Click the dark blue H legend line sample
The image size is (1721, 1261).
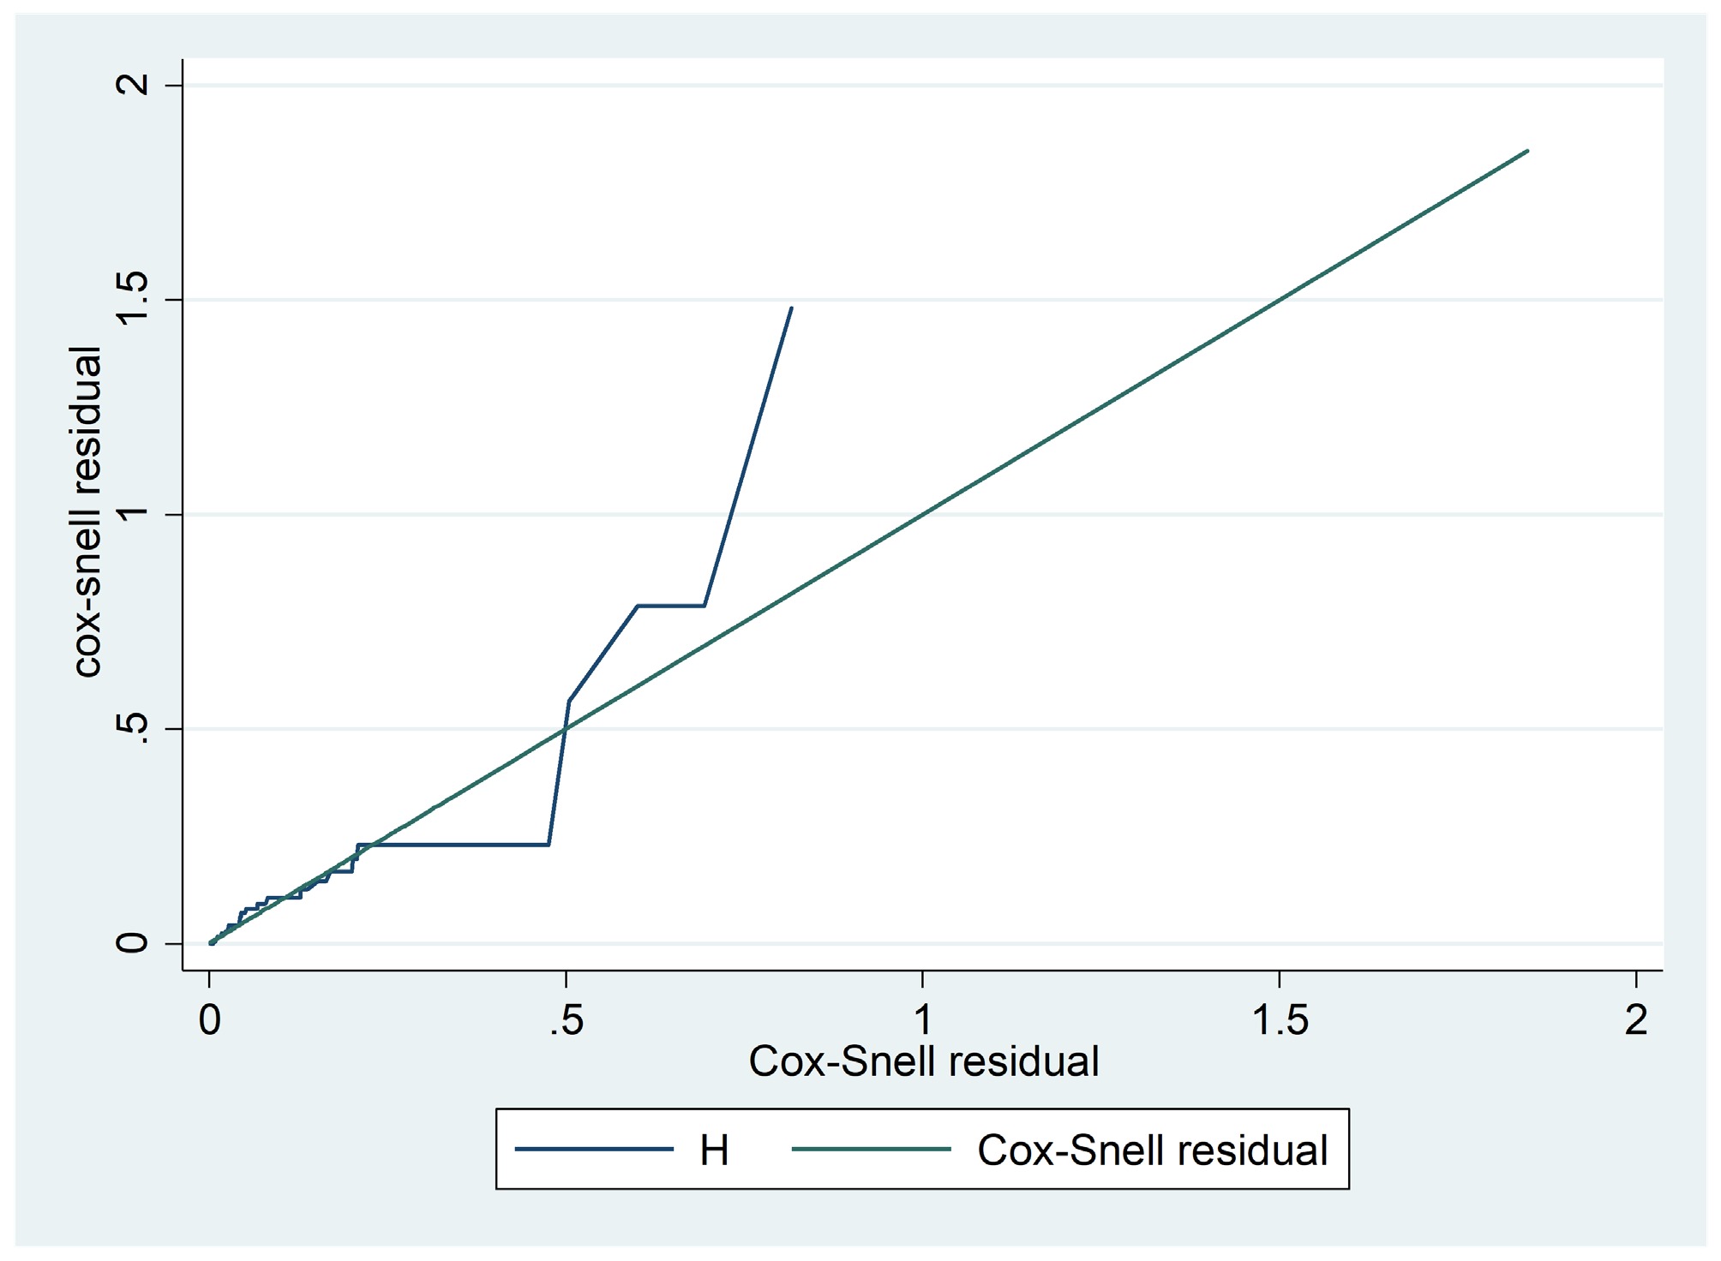click(x=593, y=1150)
